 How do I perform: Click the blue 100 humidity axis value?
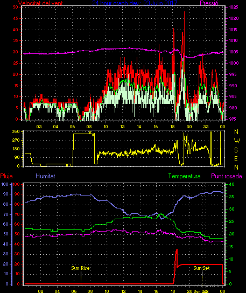pos(5,184)
